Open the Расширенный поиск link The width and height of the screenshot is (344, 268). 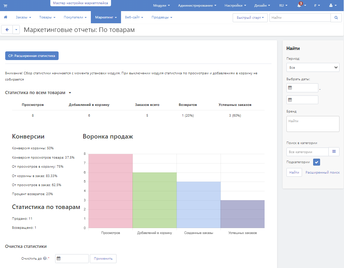click(322, 173)
